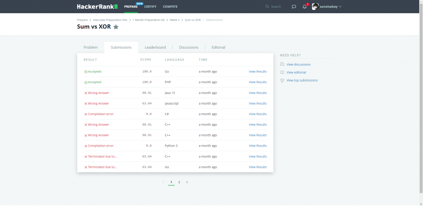Click View editorial link in Need Help
Viewport: 423px width, 206px height.
click(x=296, y=73)
